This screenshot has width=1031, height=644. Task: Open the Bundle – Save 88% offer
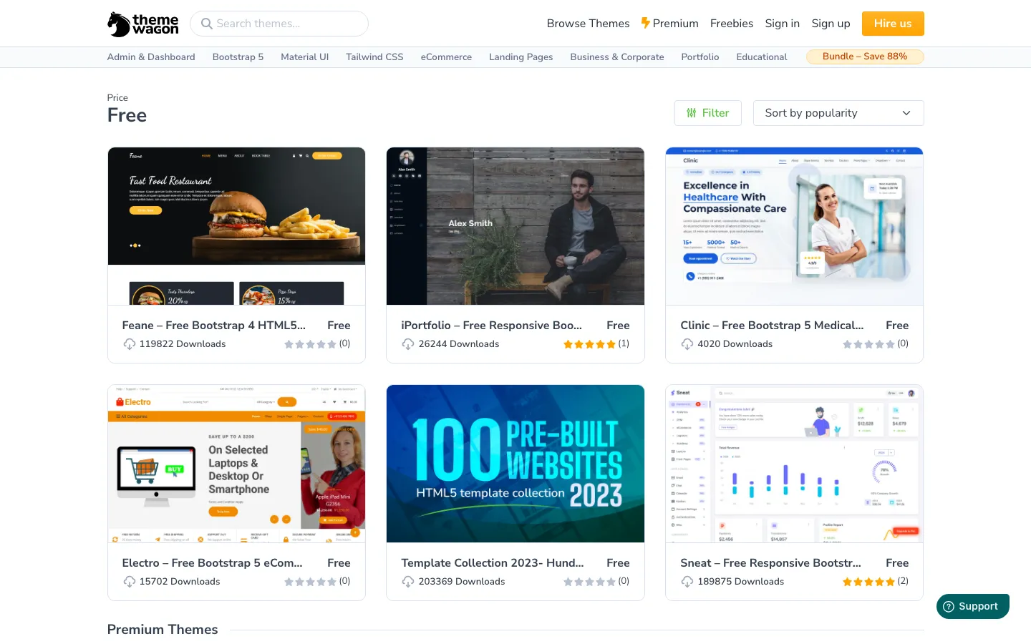[x=865, y=57]
